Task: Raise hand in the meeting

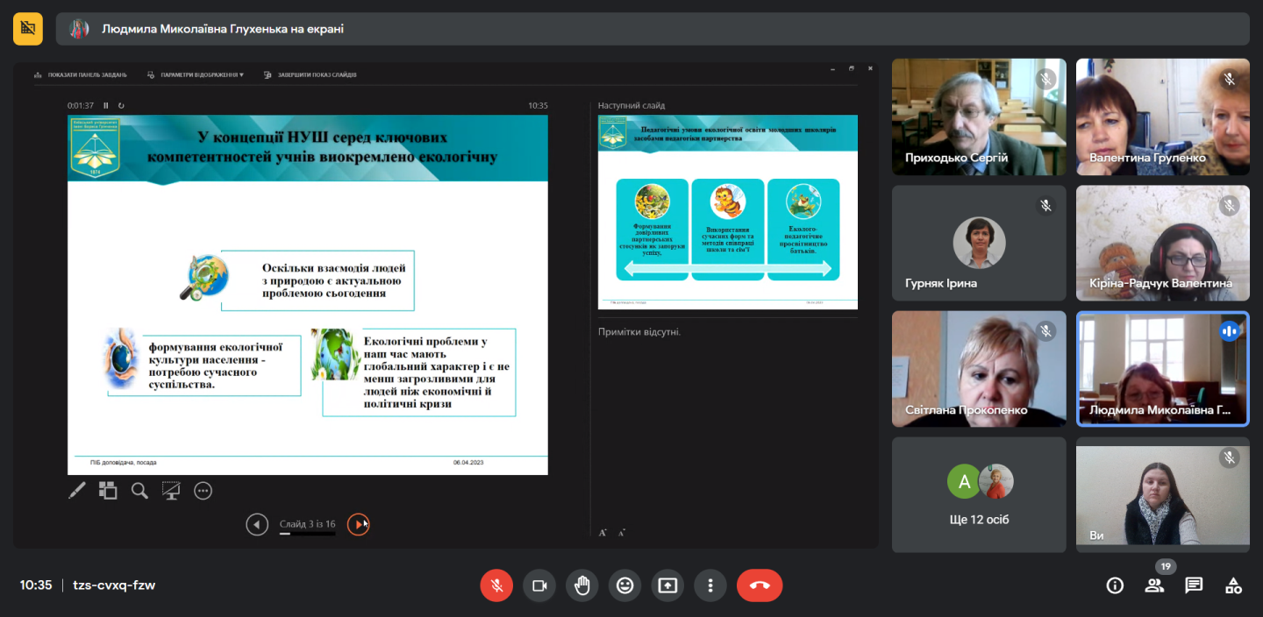Action: [x=582, y=585]
